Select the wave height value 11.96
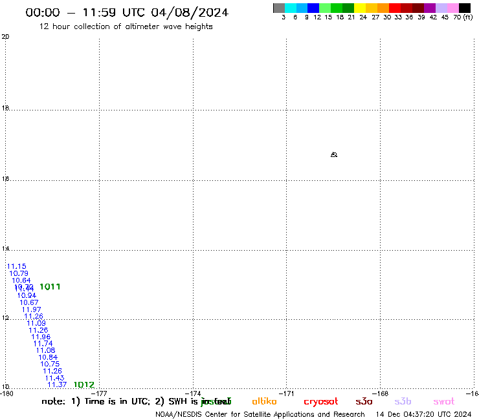Image resolution: width=479 pixels, height=420 pixels. pyautogui.click(x=41, y=337)
